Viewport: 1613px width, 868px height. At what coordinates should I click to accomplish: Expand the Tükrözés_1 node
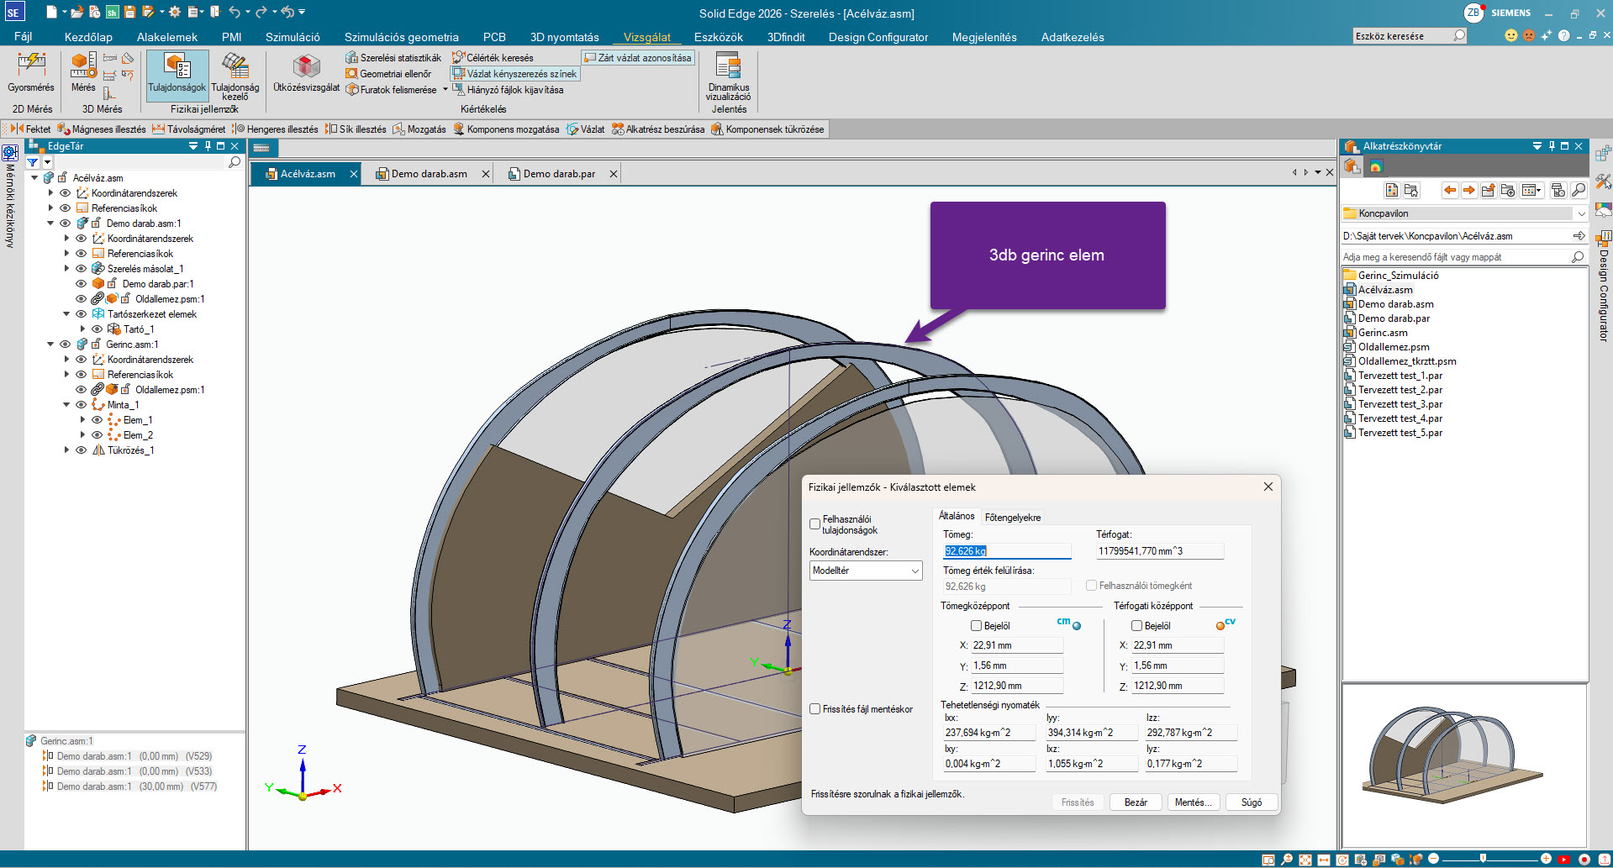66,450
